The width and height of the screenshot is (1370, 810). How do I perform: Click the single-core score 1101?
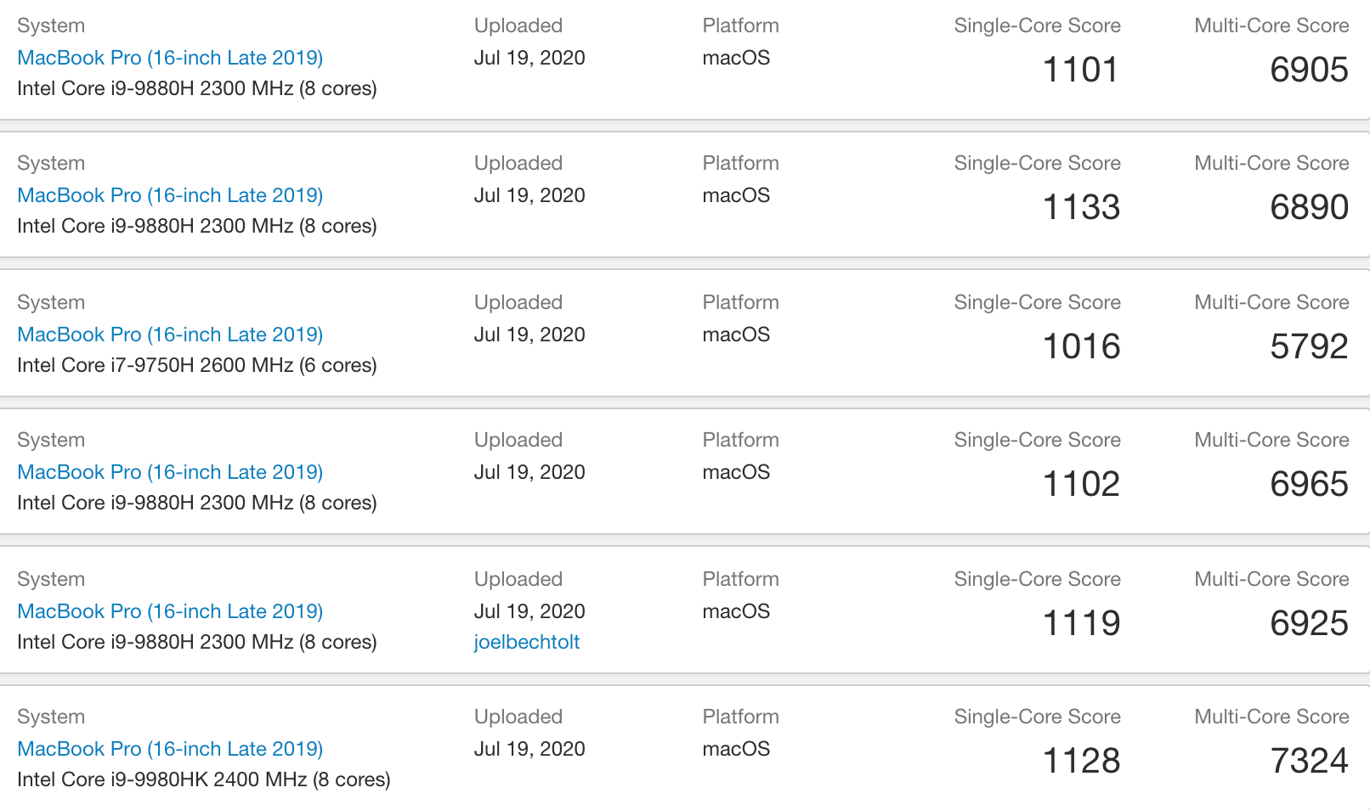[1080, 70]
